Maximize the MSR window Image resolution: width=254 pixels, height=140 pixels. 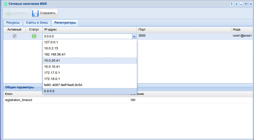pos(246,4)
